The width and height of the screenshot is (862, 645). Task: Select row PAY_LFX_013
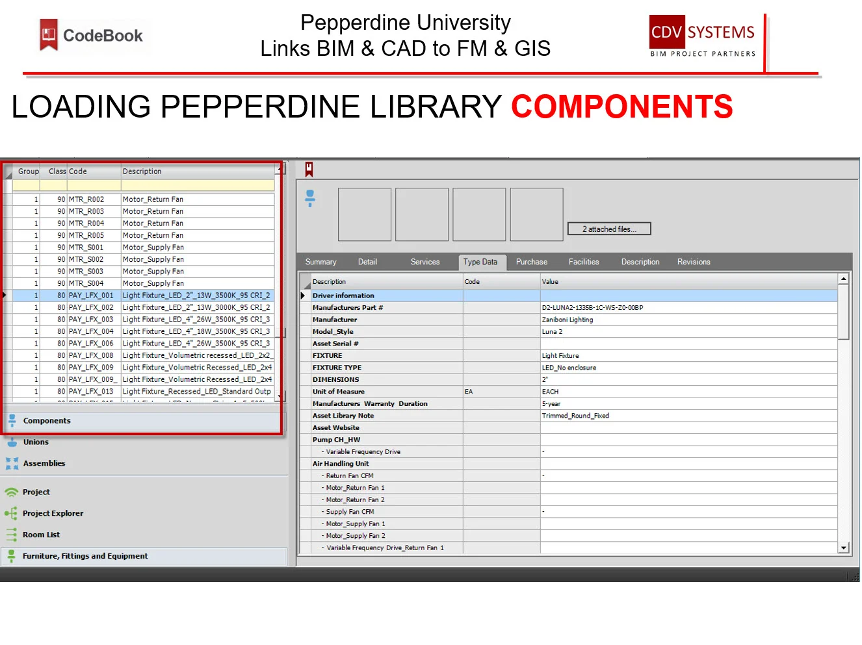point(143,392)
